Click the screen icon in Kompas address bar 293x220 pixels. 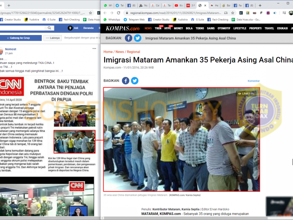pyautogui.click(x=226, y=13)
